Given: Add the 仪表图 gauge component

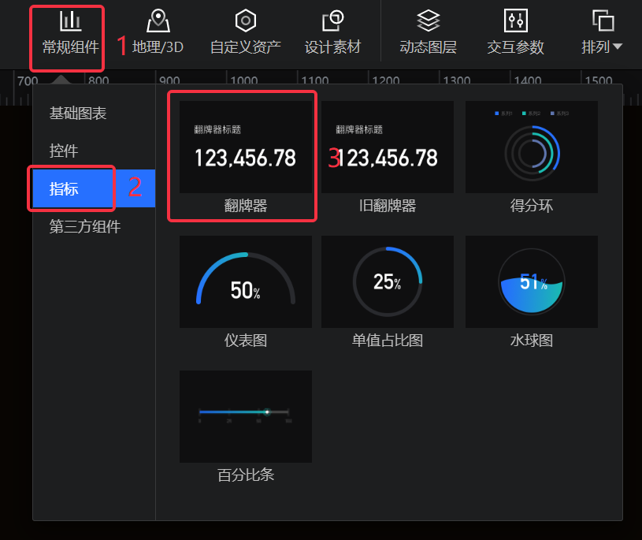Looking at the screenshot, I should point(245,281).
